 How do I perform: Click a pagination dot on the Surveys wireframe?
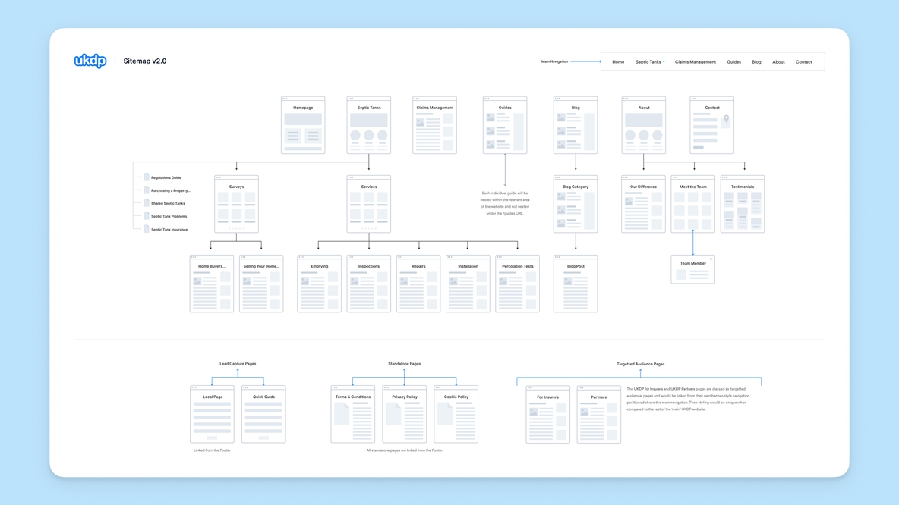(x=236, y=228)
